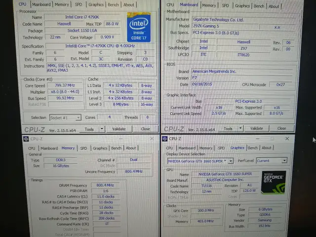Click Close button in processor window

(x=145, y=128)
